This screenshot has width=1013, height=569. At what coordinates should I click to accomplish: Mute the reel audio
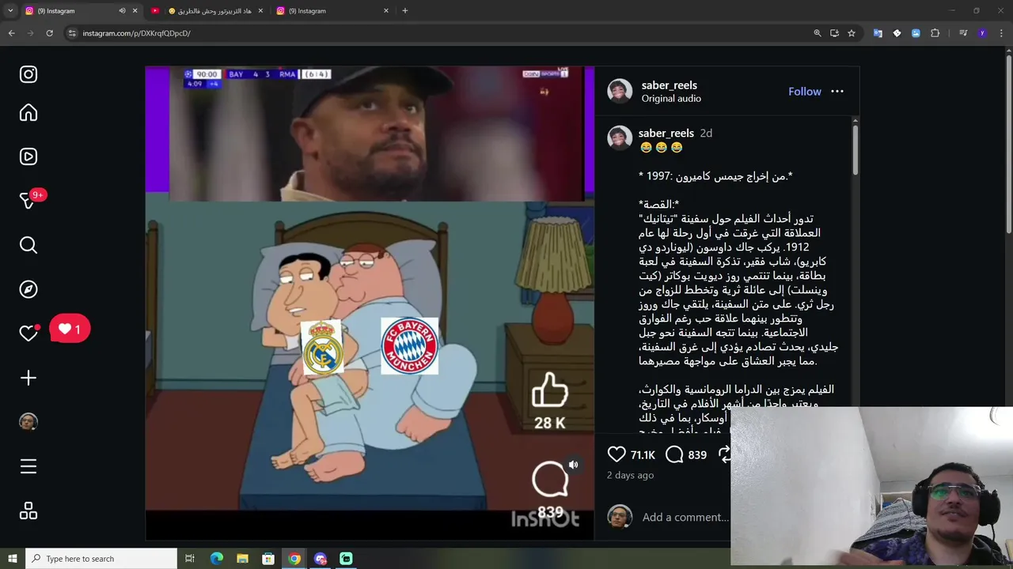[x=574, y=465]
